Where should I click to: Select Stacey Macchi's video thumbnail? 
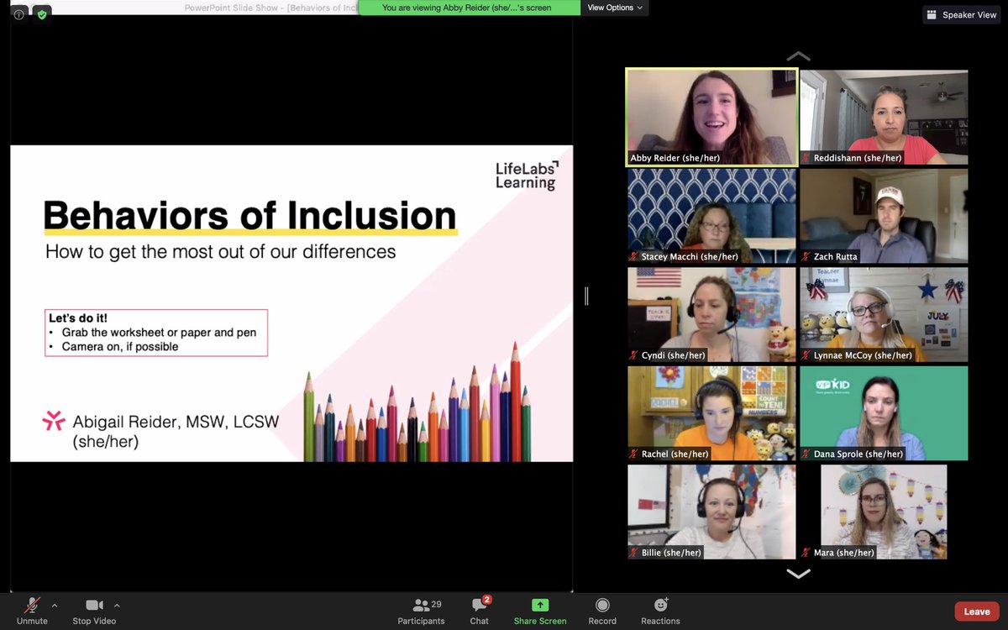[x=711, y=216]
